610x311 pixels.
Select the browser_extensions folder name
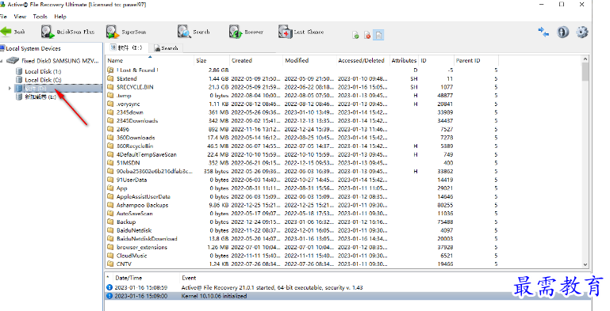pyautogui.click(x=142, y=248)
